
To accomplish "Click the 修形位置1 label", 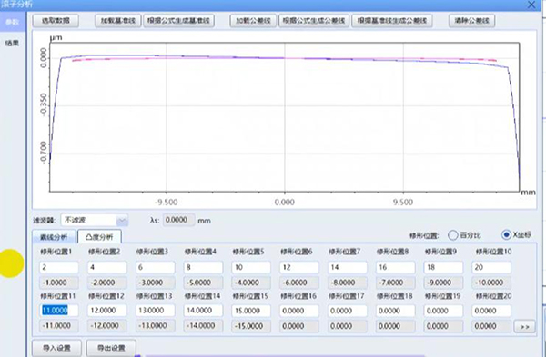I will [x=56, y=252].
